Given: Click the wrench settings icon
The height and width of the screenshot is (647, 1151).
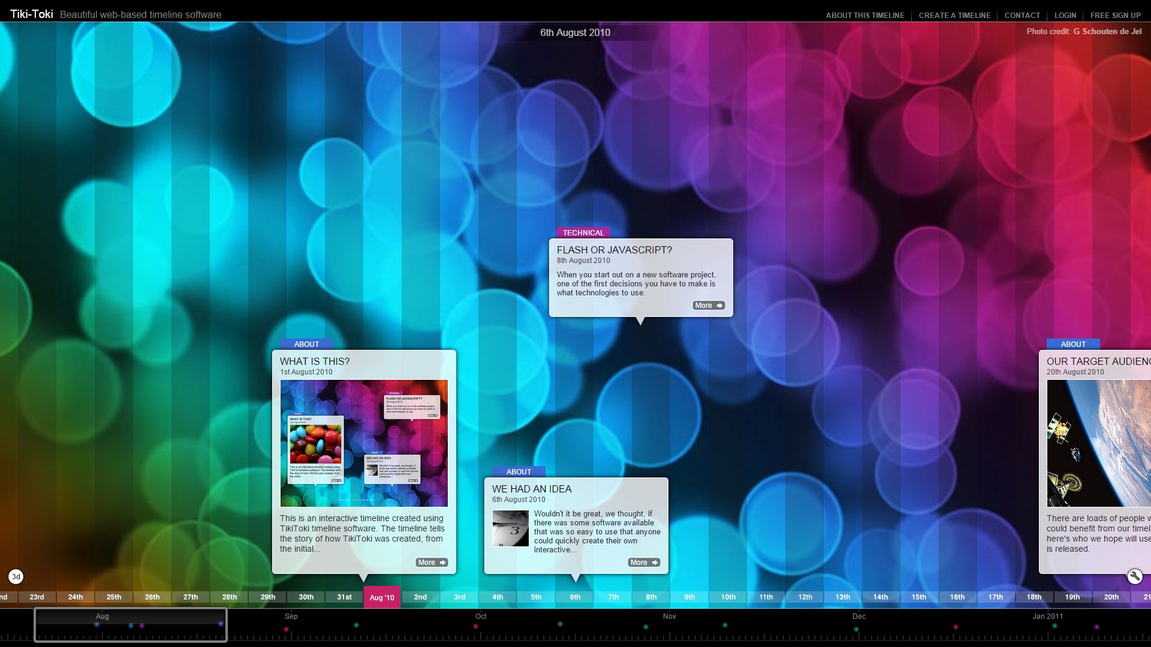Looking at the screenshot, I should [1134, 576].
